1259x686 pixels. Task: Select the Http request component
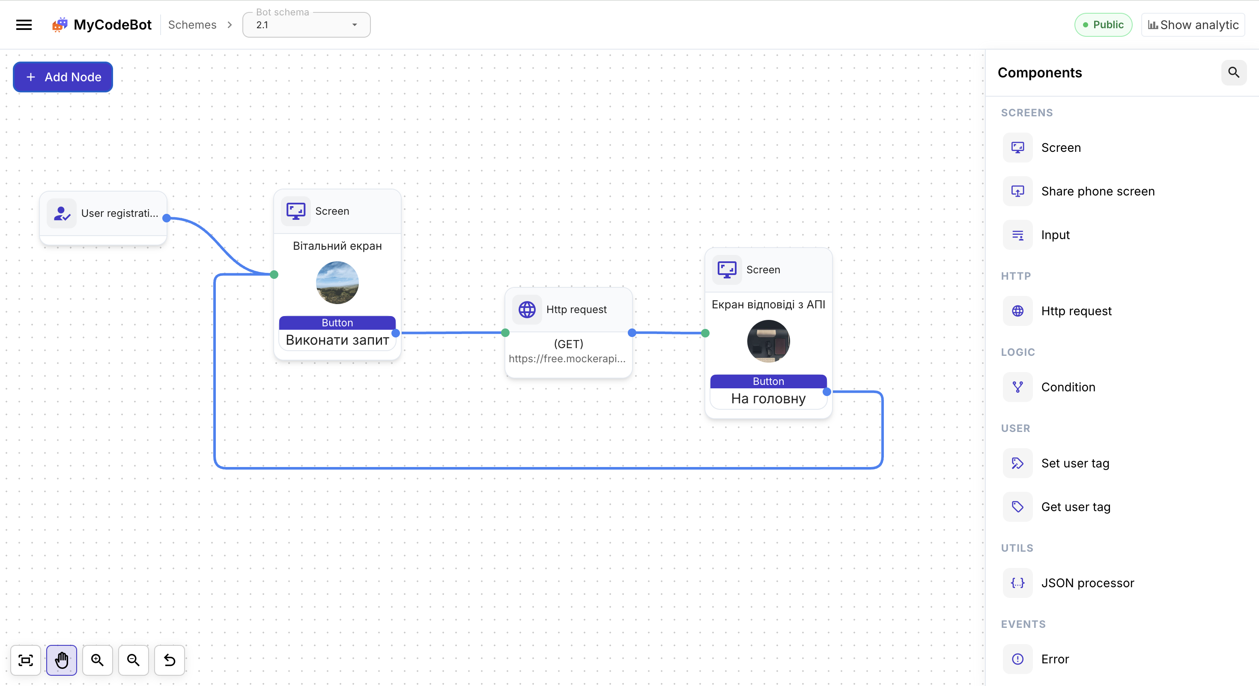click(x=1077, y=311)
